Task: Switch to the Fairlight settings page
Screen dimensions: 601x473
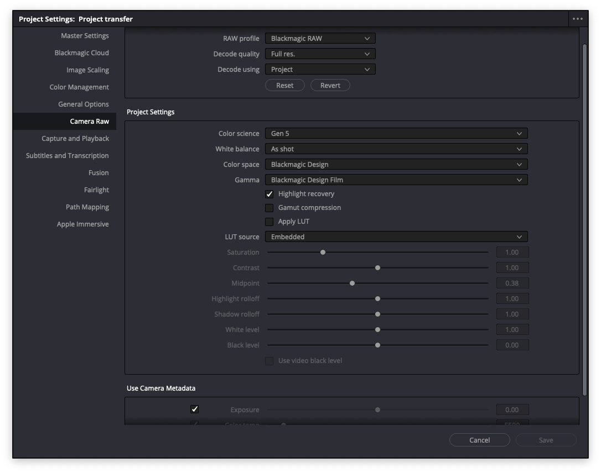Action: (97, 190)
